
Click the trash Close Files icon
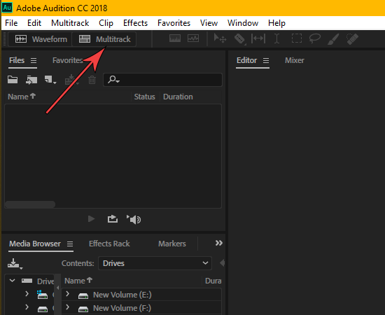click(x=92, y=80)
